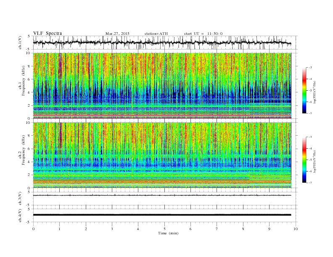Click the "-7" tick on ch.1 colorbar
Screen dimensions: 333x257
click(x=310, y=113)
